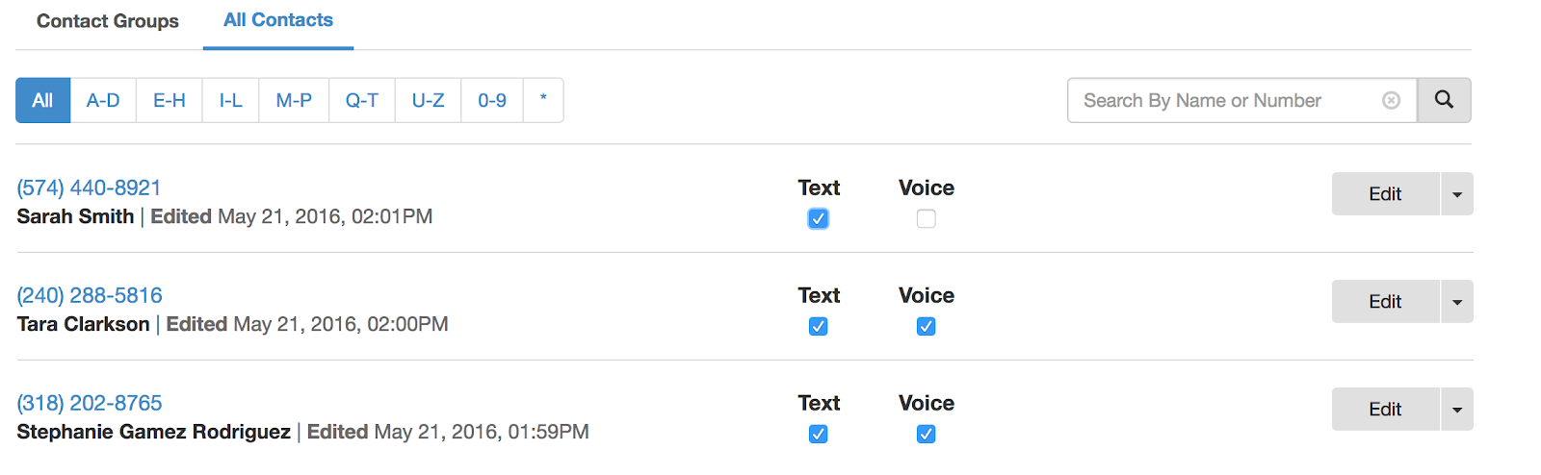Screen dimensions: 1541x475
Task: Open Edit options caret for Stephanie Gamez Rodriguez
Action: pyautogui.click(x=1456, y=410)
